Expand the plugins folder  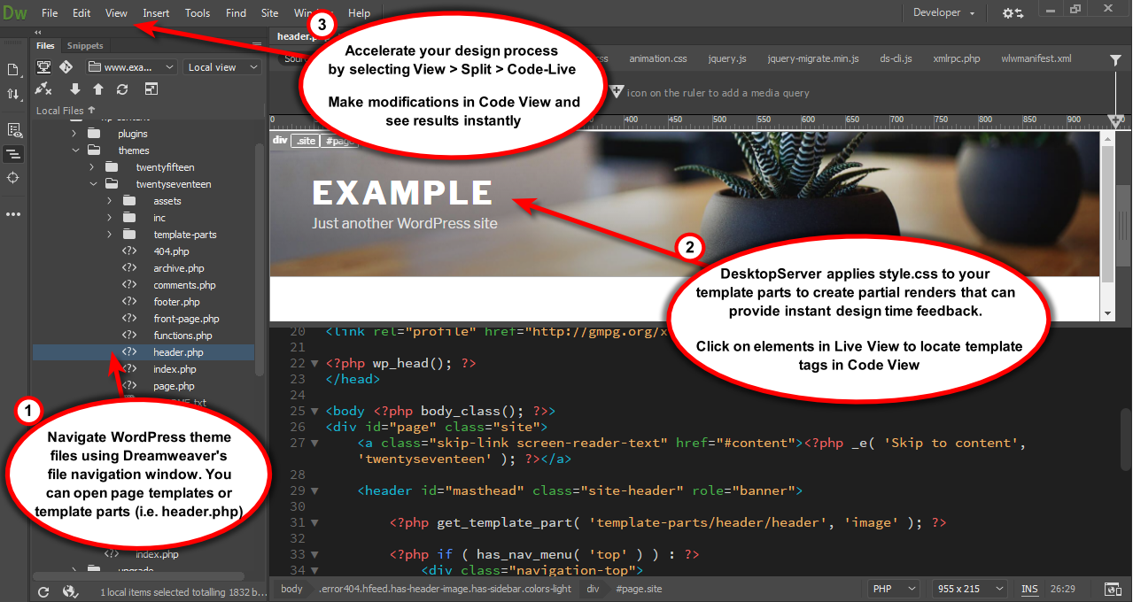coord(74,134)
